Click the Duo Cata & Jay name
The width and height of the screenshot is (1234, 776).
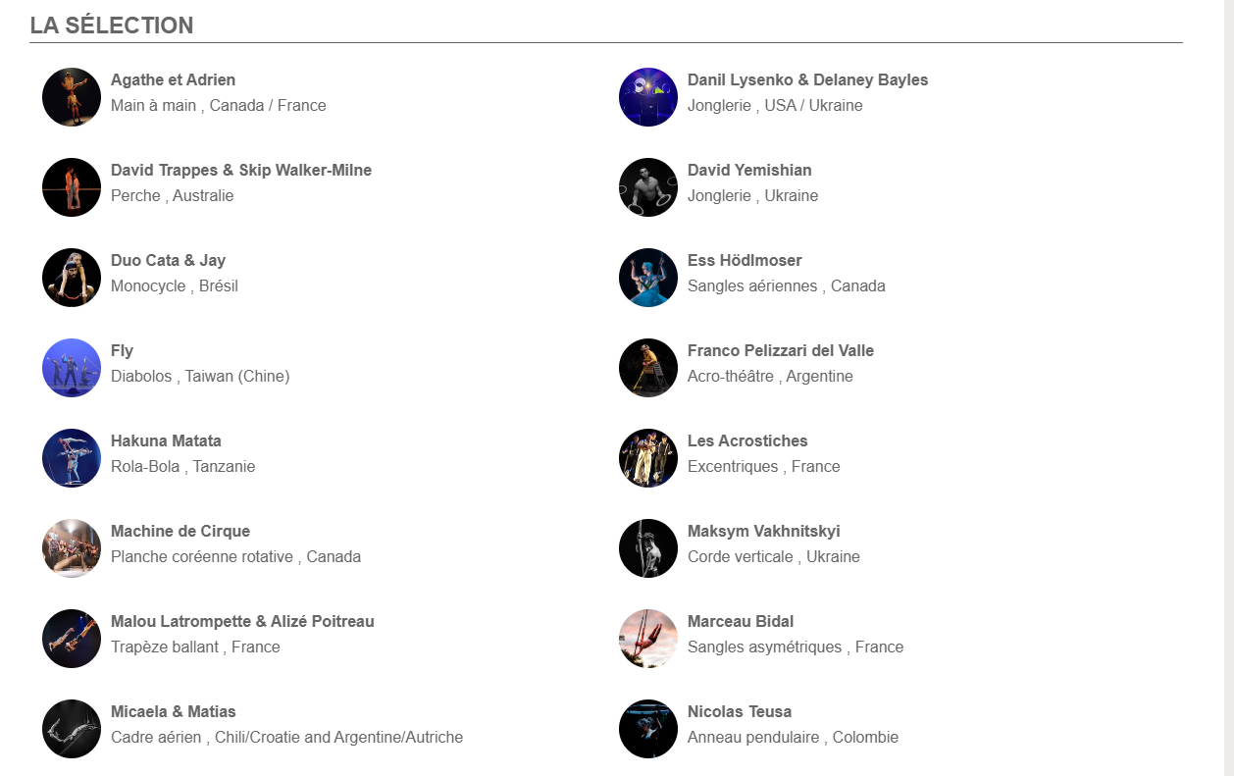(168, 260)
